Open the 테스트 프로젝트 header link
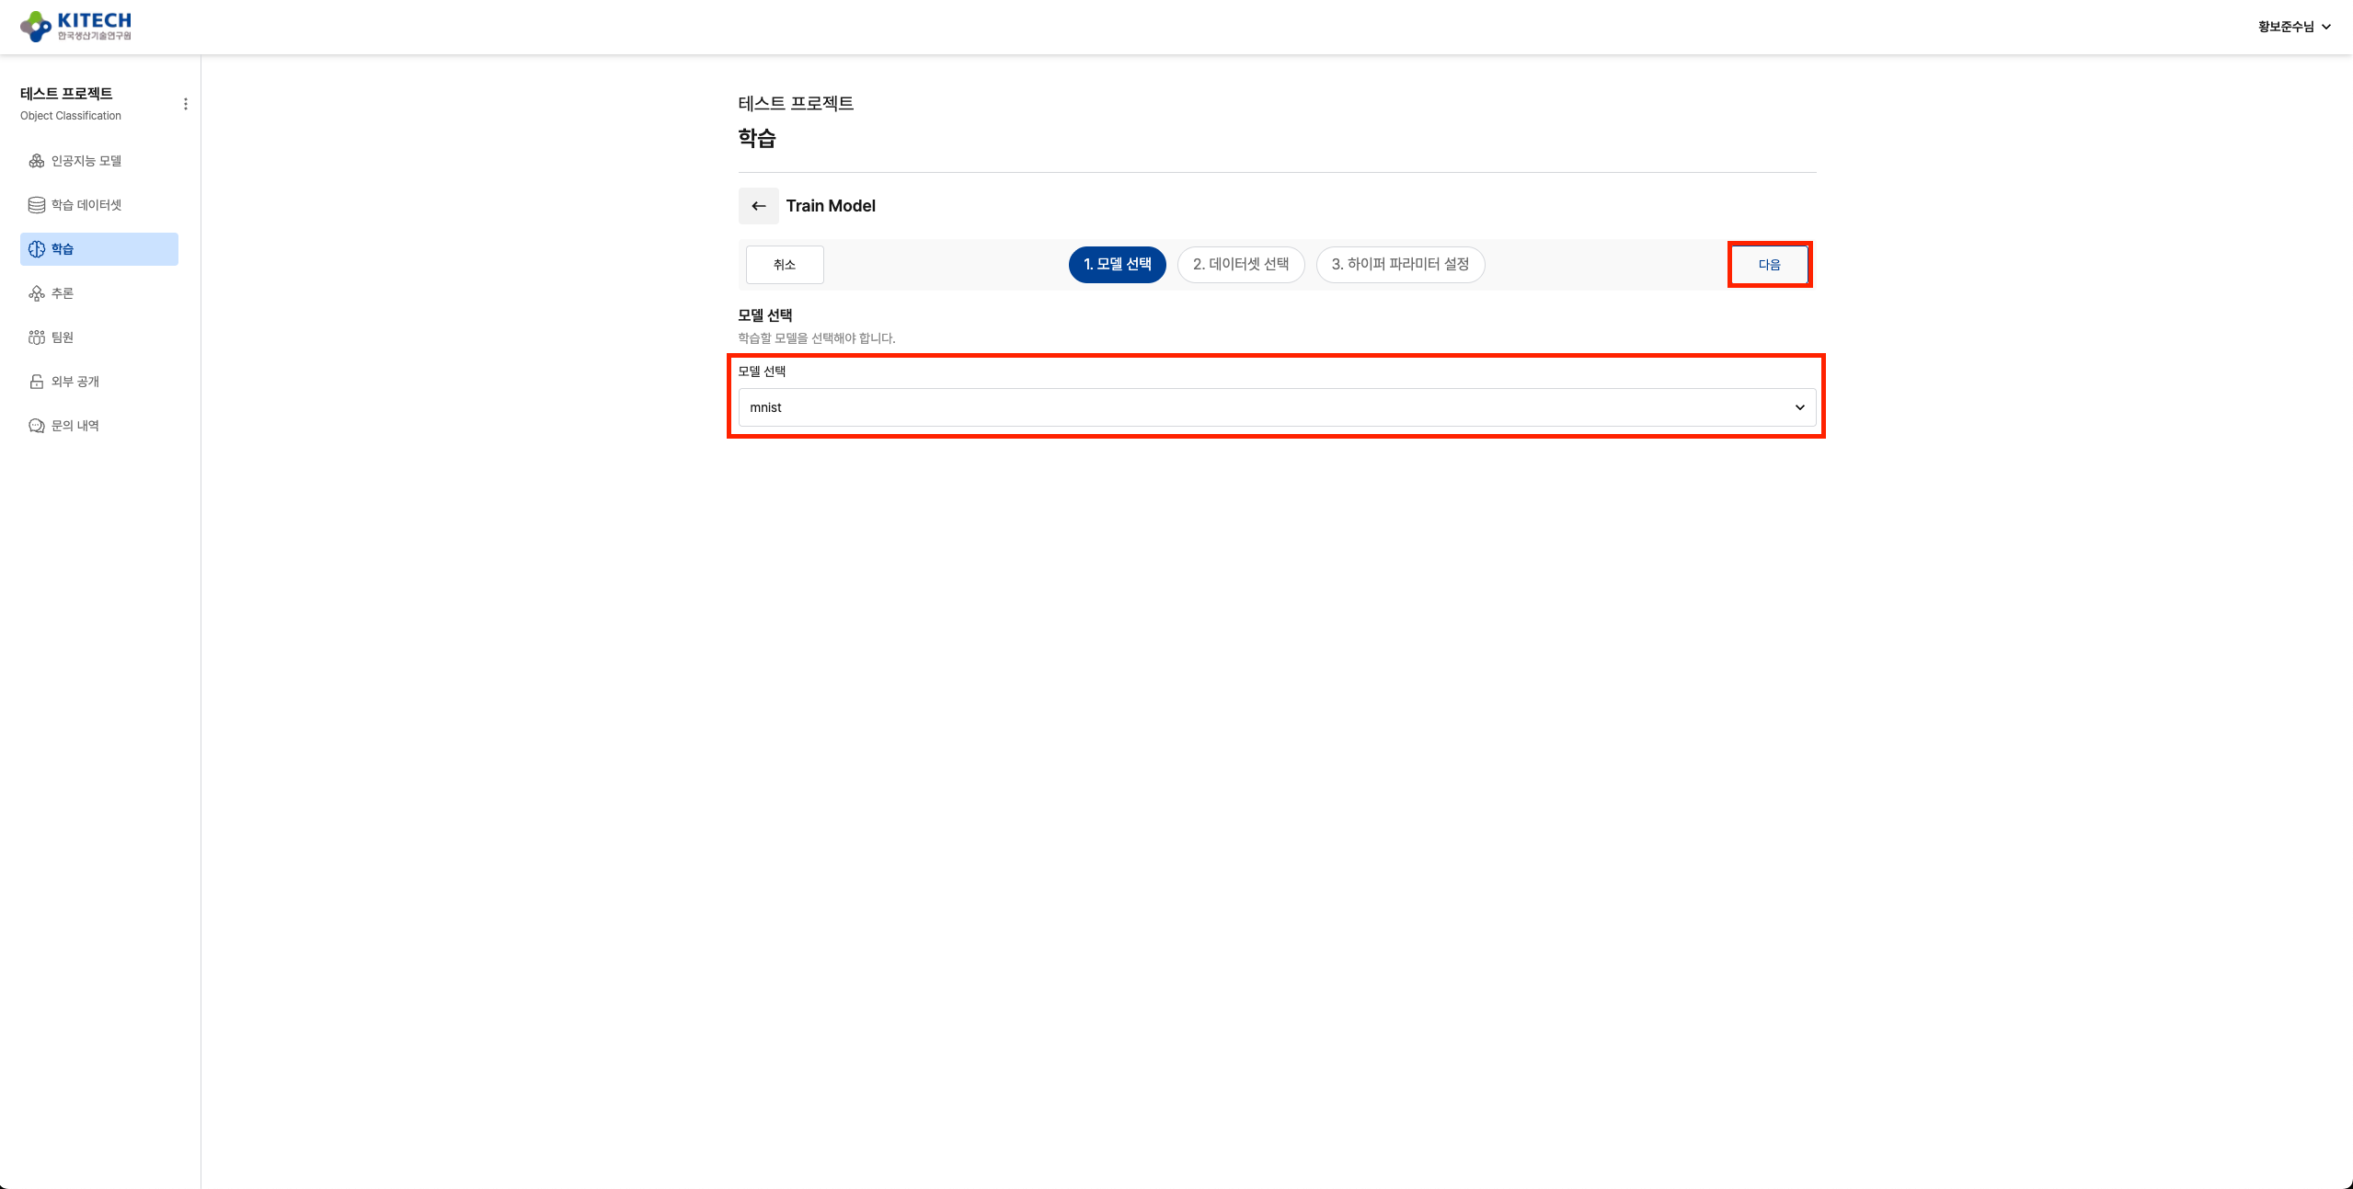 [x=795, y=102]
